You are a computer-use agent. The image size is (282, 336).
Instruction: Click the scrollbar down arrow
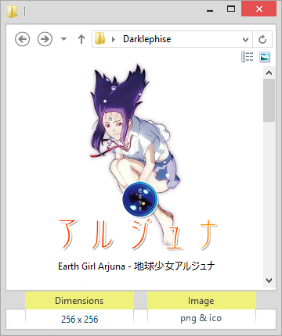pyautogui.click(x=269, y=281)
